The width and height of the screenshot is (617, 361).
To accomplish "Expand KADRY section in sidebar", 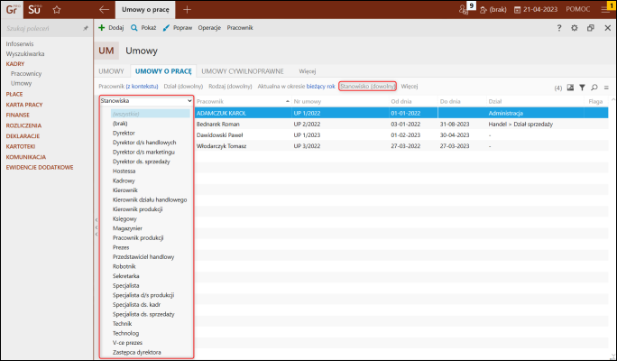I will pyautogui.click(x=15, y=64).
